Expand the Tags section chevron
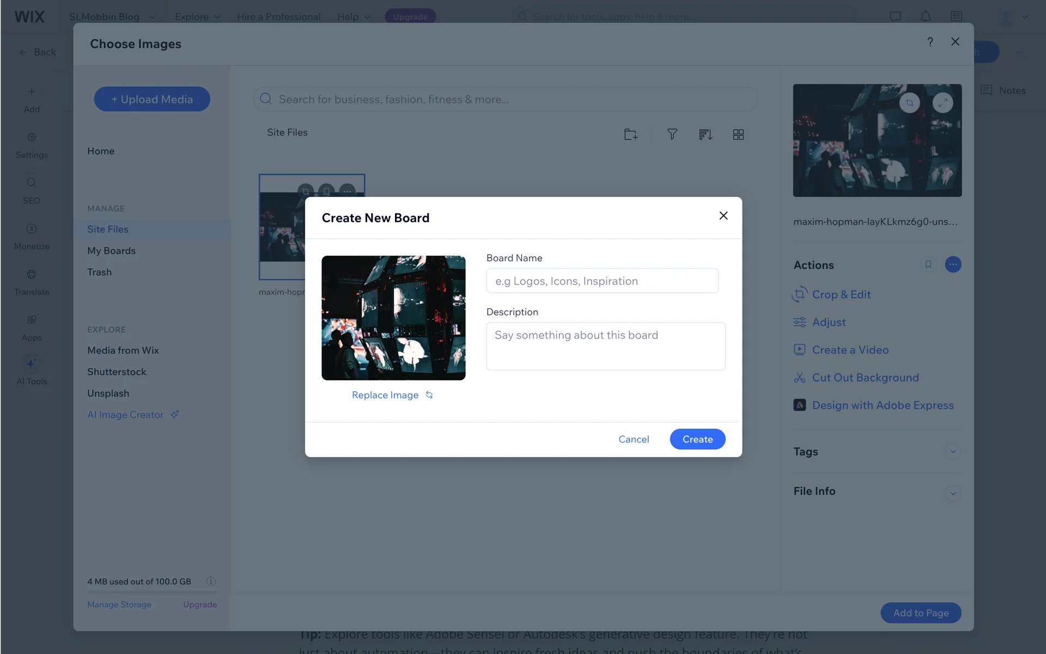 953,451
